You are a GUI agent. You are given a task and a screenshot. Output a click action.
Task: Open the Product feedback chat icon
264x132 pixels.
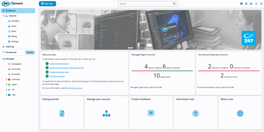click(x=151, y=113)
